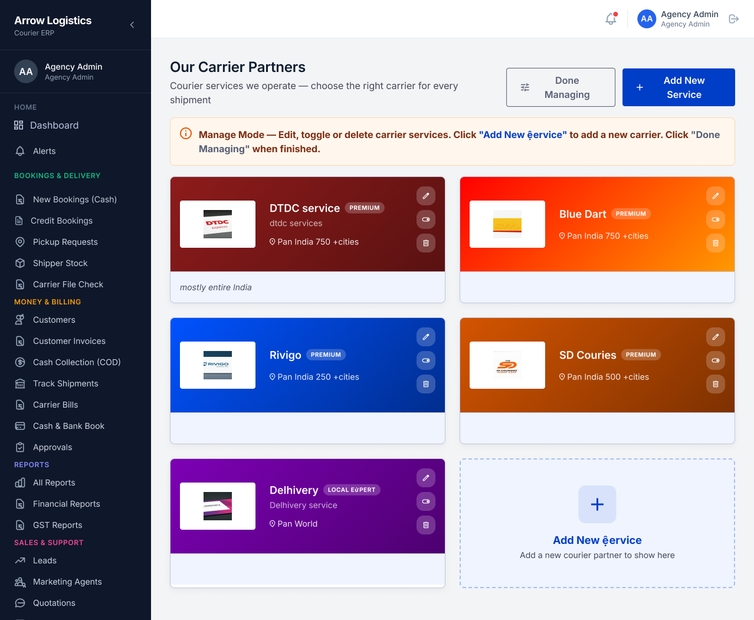Click the Delhivery logo thumbnail

click(218, 506)
